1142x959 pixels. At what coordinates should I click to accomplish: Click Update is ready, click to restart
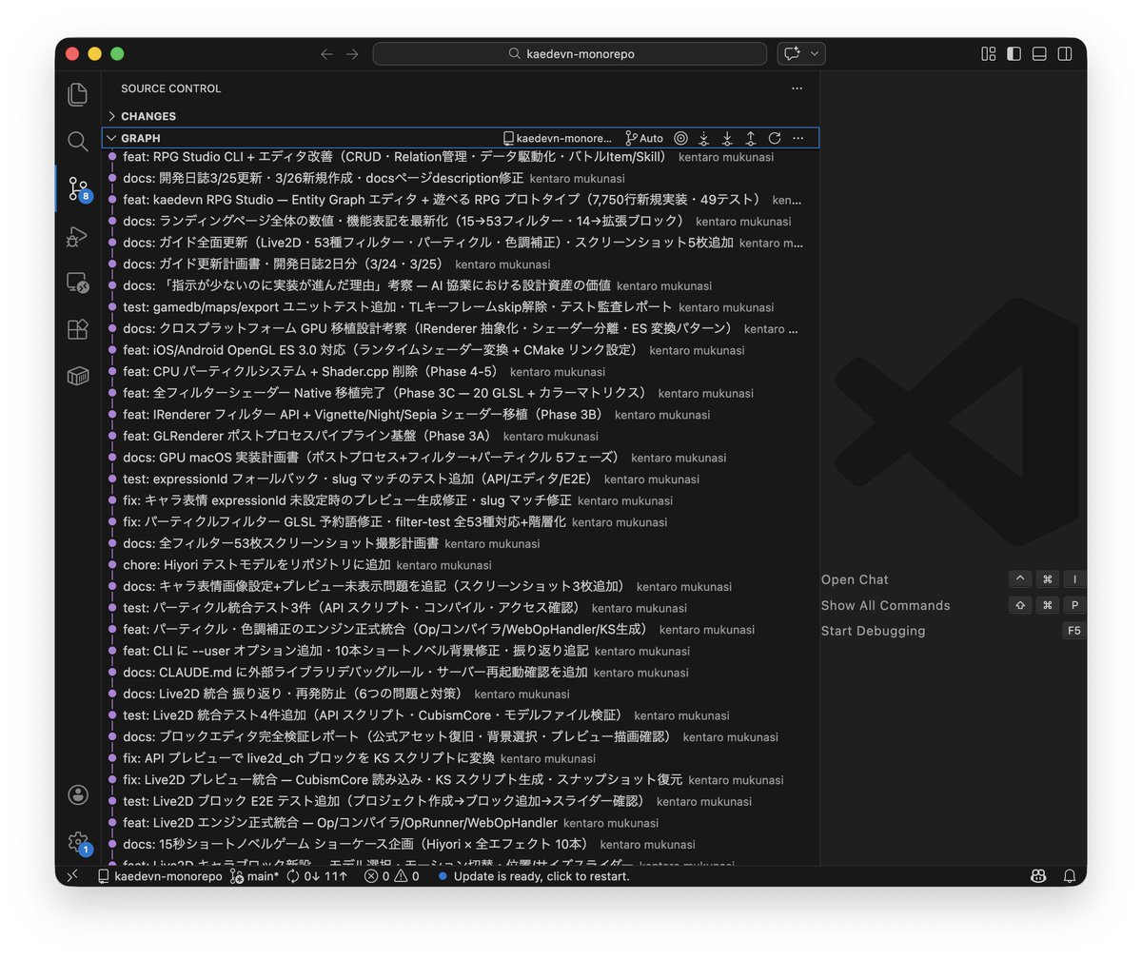pos(534,876)
